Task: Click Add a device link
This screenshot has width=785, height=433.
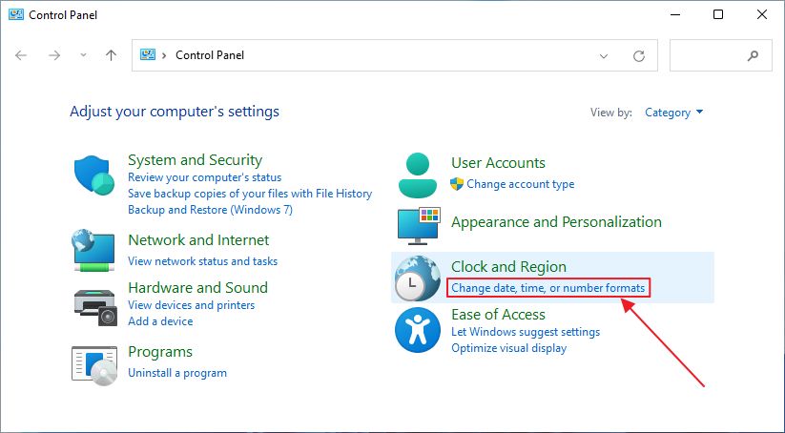Action: pyautogui.click(x=160, y=320)
